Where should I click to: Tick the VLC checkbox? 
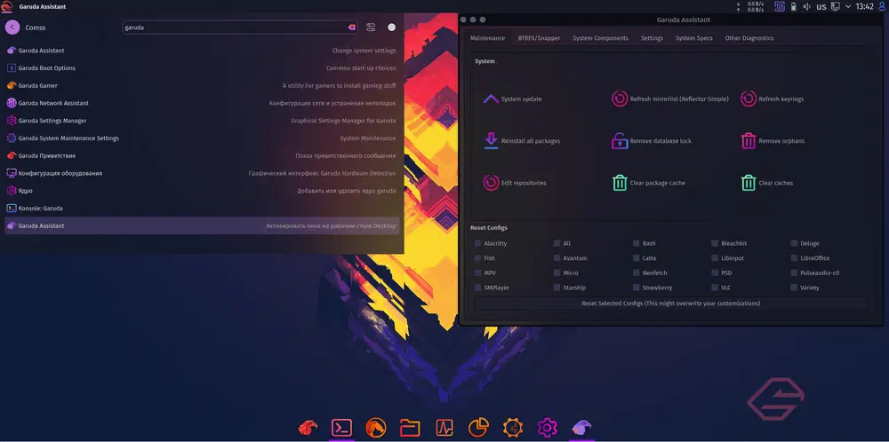click(x=715, y=288)
